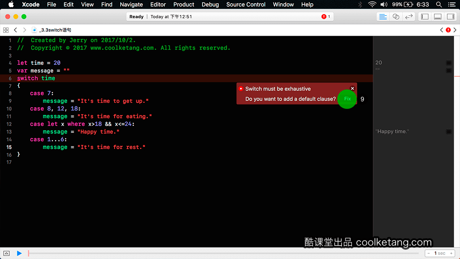
Task: Show quick look for empty string result
Action: [449, 70]
